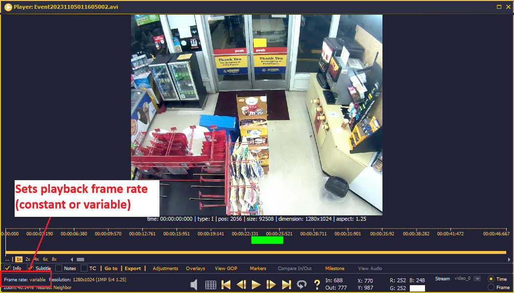
Task: Expand the speed options with the left arrow
Action: click(x=72, y=259)
